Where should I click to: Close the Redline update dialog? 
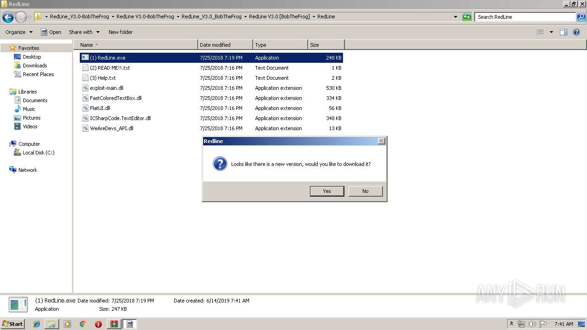(x=381, y=141)
